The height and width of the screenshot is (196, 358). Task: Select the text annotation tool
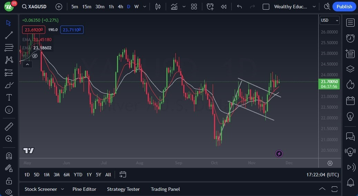tap(9, 97)
